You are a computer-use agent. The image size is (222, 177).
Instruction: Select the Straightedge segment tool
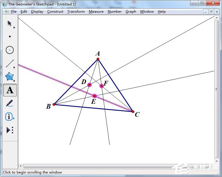click(x=10, y=63)
